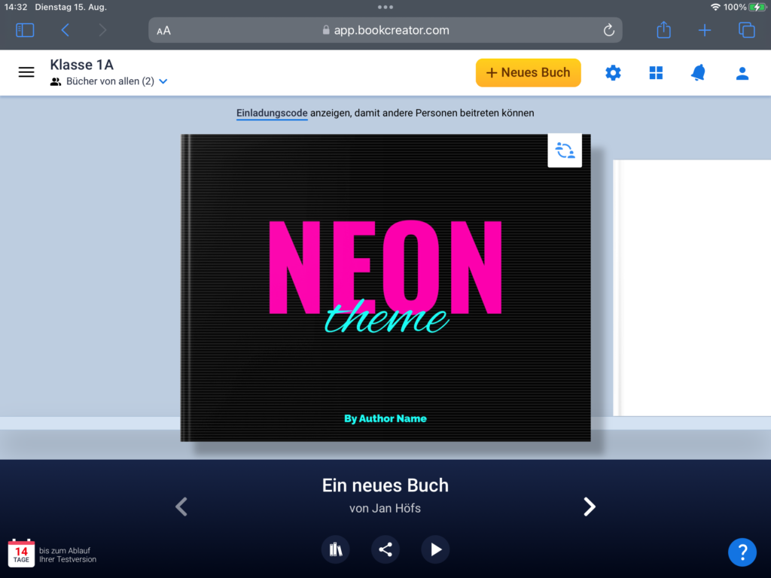The image size is (771, 578).
Task: Open the Safari AA reader options menu
Action: coord(163,30)
